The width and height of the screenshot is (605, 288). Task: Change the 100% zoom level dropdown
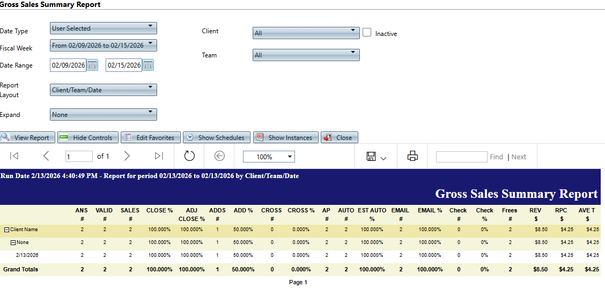coord(269,157)
